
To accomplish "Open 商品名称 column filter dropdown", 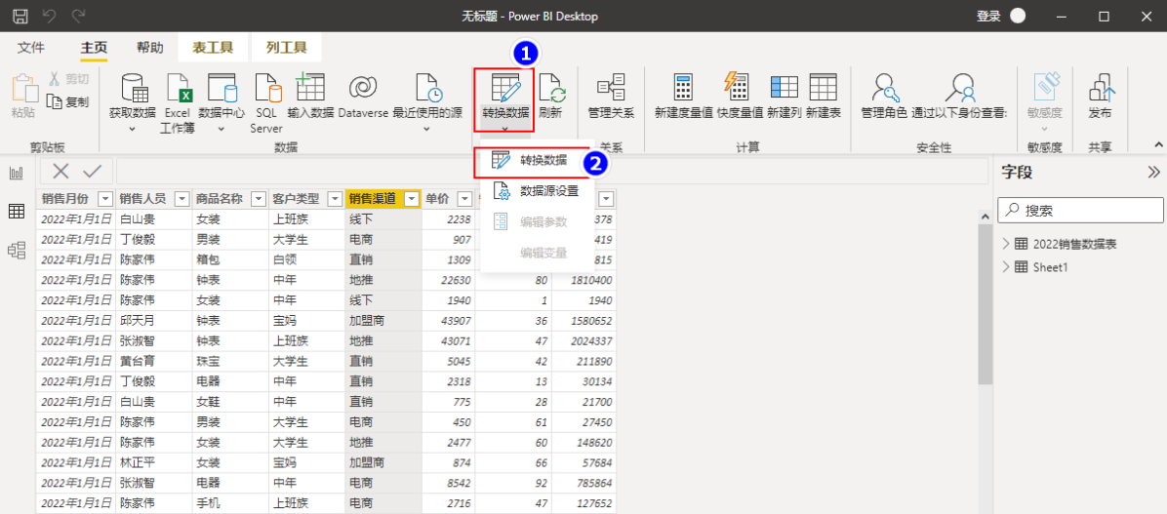I will (x=259, y=199).
